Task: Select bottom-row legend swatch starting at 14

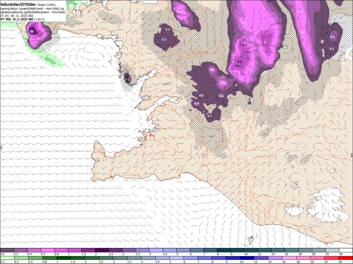Action: click(x=276, y=258)
